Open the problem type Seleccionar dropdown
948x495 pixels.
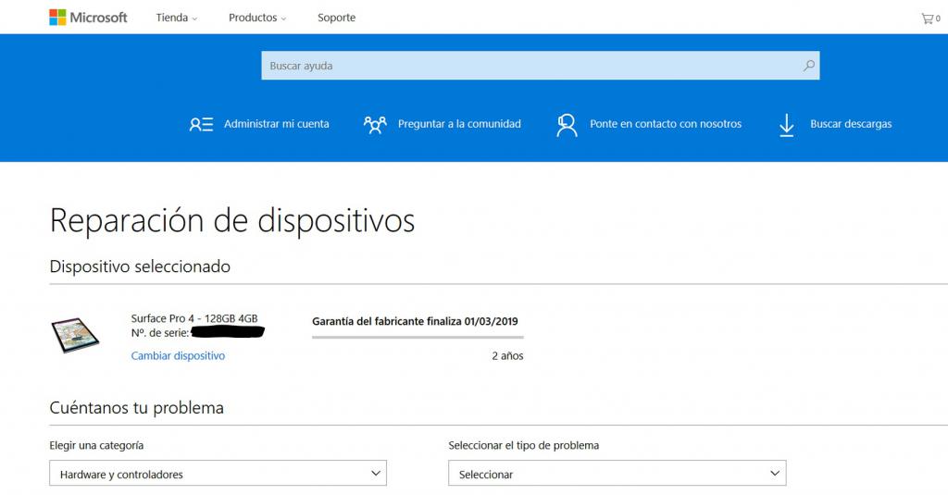tap(617, 473)
